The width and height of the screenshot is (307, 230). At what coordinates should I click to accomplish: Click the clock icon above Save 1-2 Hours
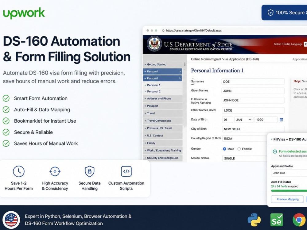click(19, 171)
